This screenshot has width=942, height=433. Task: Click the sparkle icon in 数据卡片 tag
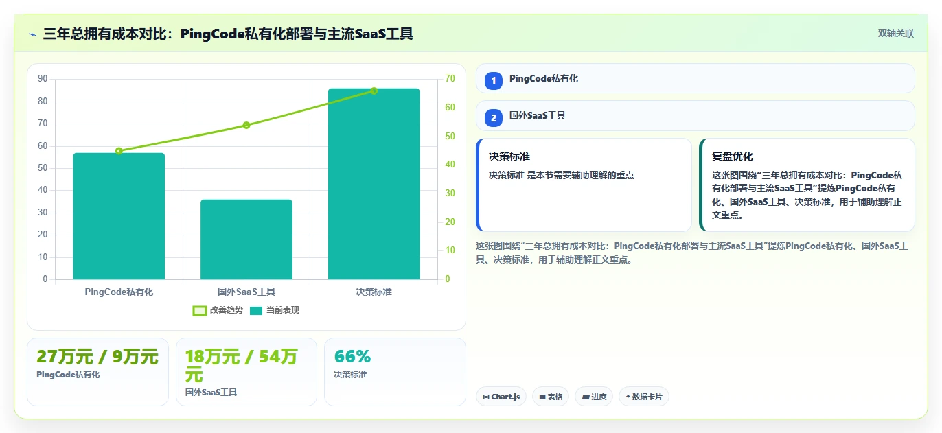click(628, 397)
